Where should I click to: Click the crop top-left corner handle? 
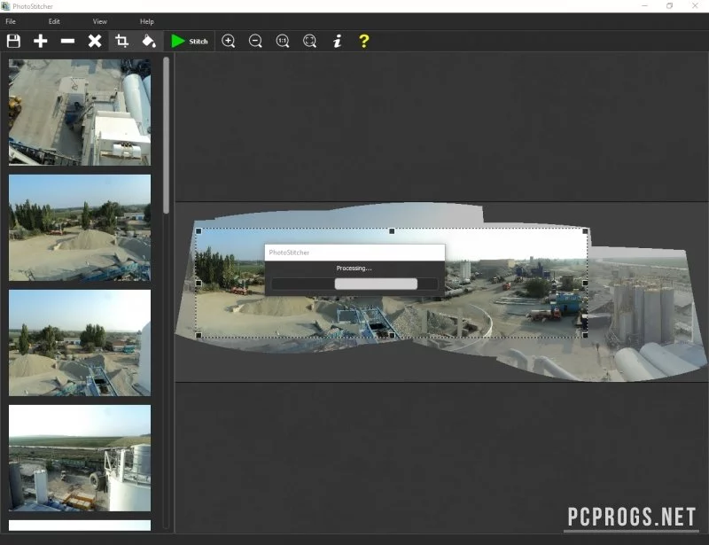pyautogui.click(x=199, y=231)
